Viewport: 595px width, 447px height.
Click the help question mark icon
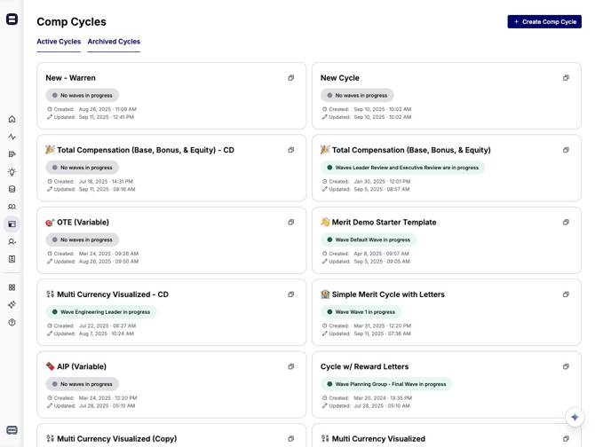click(x=12, y=322)
